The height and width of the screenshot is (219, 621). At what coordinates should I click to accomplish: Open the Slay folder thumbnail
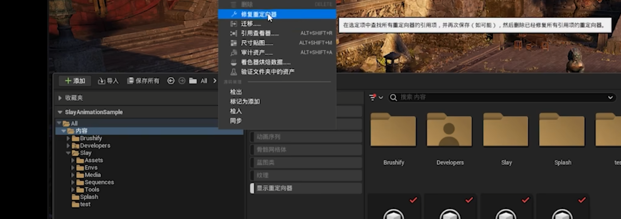click(x=506, y=130)
